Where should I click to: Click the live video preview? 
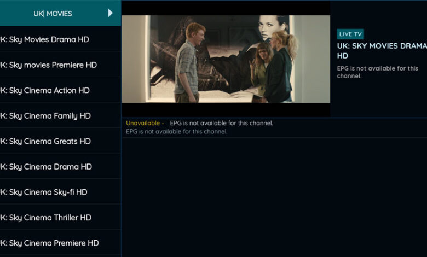(226, 59)
